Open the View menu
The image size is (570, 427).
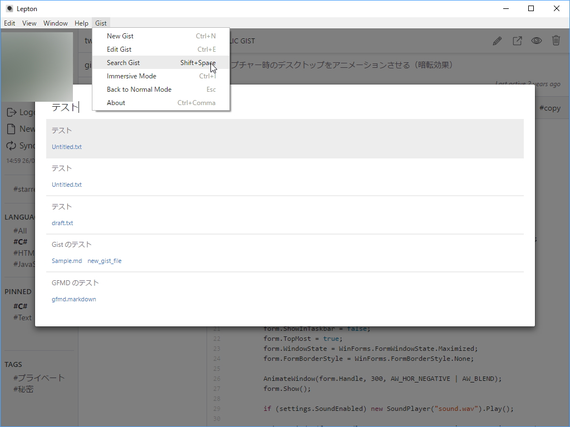[x=29, y=23]
